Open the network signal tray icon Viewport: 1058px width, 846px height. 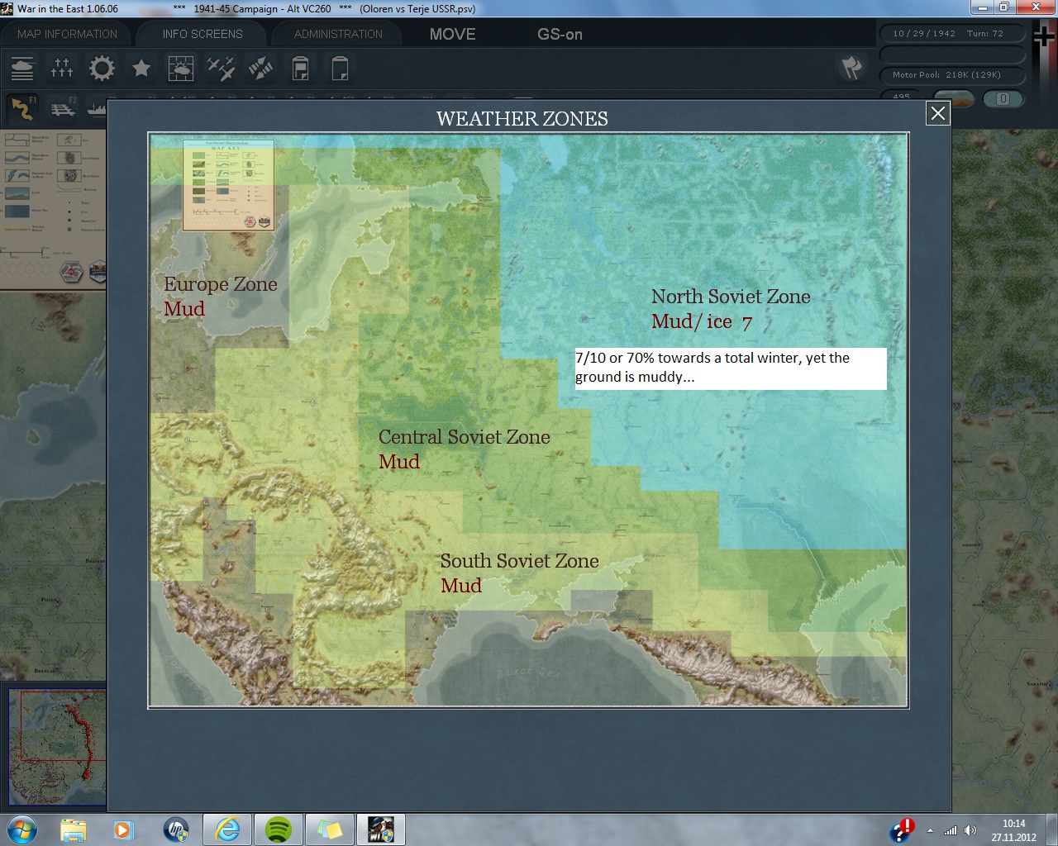point(951,830)
